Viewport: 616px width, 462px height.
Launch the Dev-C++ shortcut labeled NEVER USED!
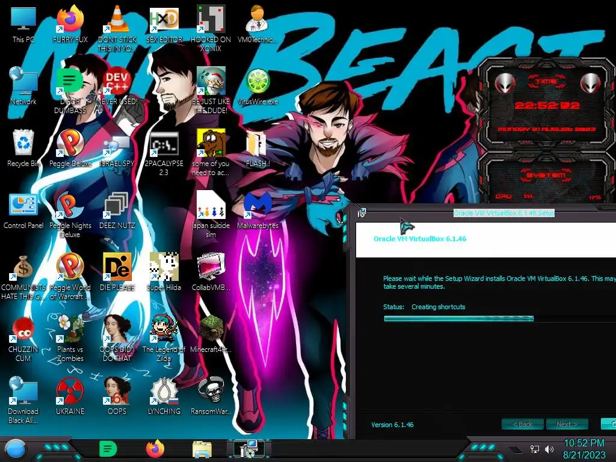pyautogui.click(x=117, y=85)
